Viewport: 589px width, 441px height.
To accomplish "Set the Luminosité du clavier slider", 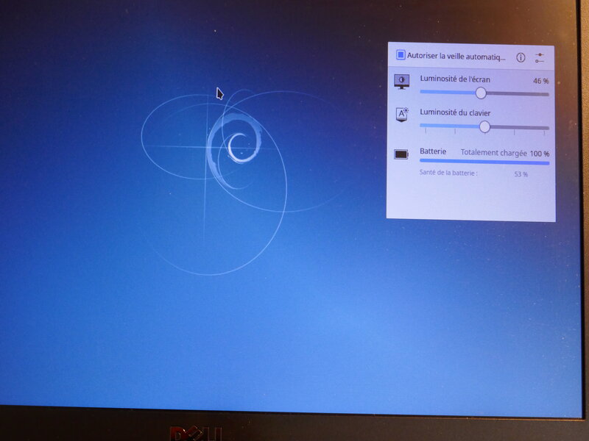I will (x=484, y=126).
